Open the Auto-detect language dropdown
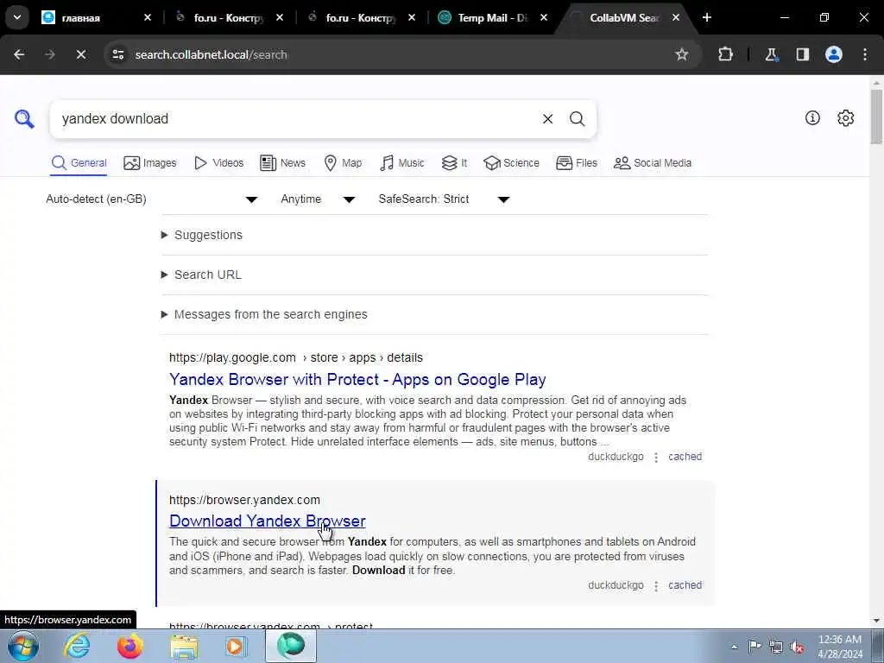The width and height of the screenshot is (884, 663). click(152, 199)
